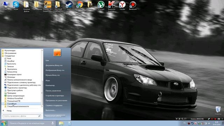Click the search magnifier in Start menu search box
Screen dimensions: 224x126
click(x=39, y=116)
